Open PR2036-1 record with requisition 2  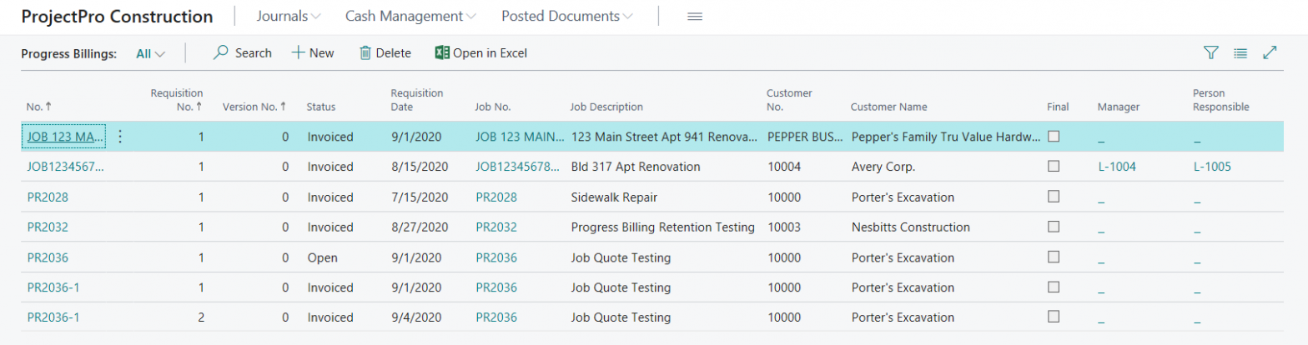[53, 317]
